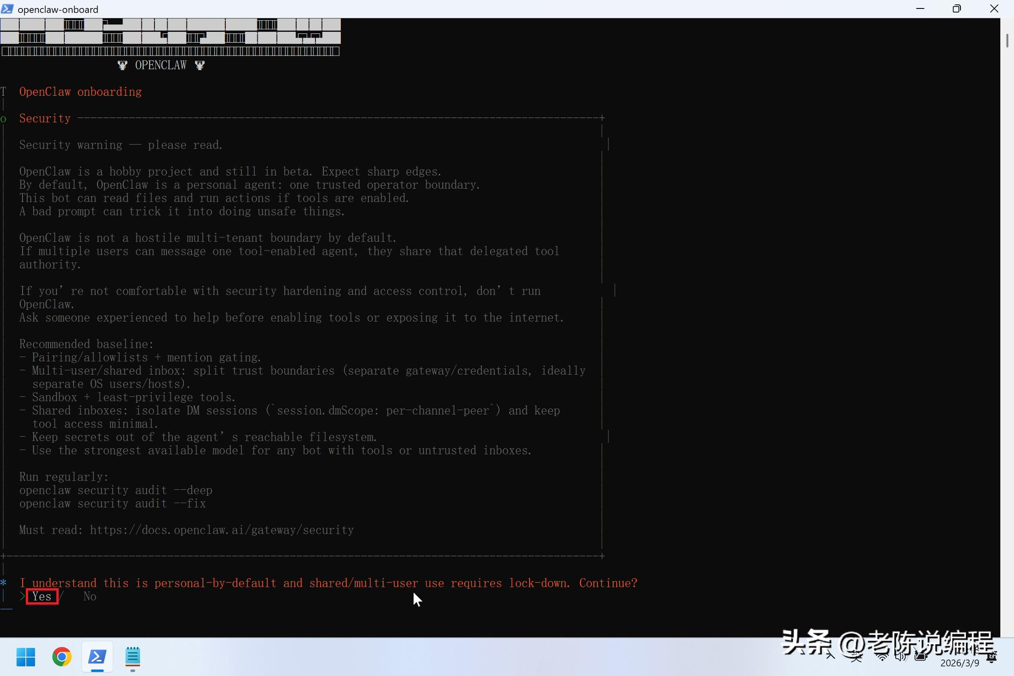
Task: Click the terminal vertical scrollbar thumb
Action: pyautogui.click(x=1007, y=40)
